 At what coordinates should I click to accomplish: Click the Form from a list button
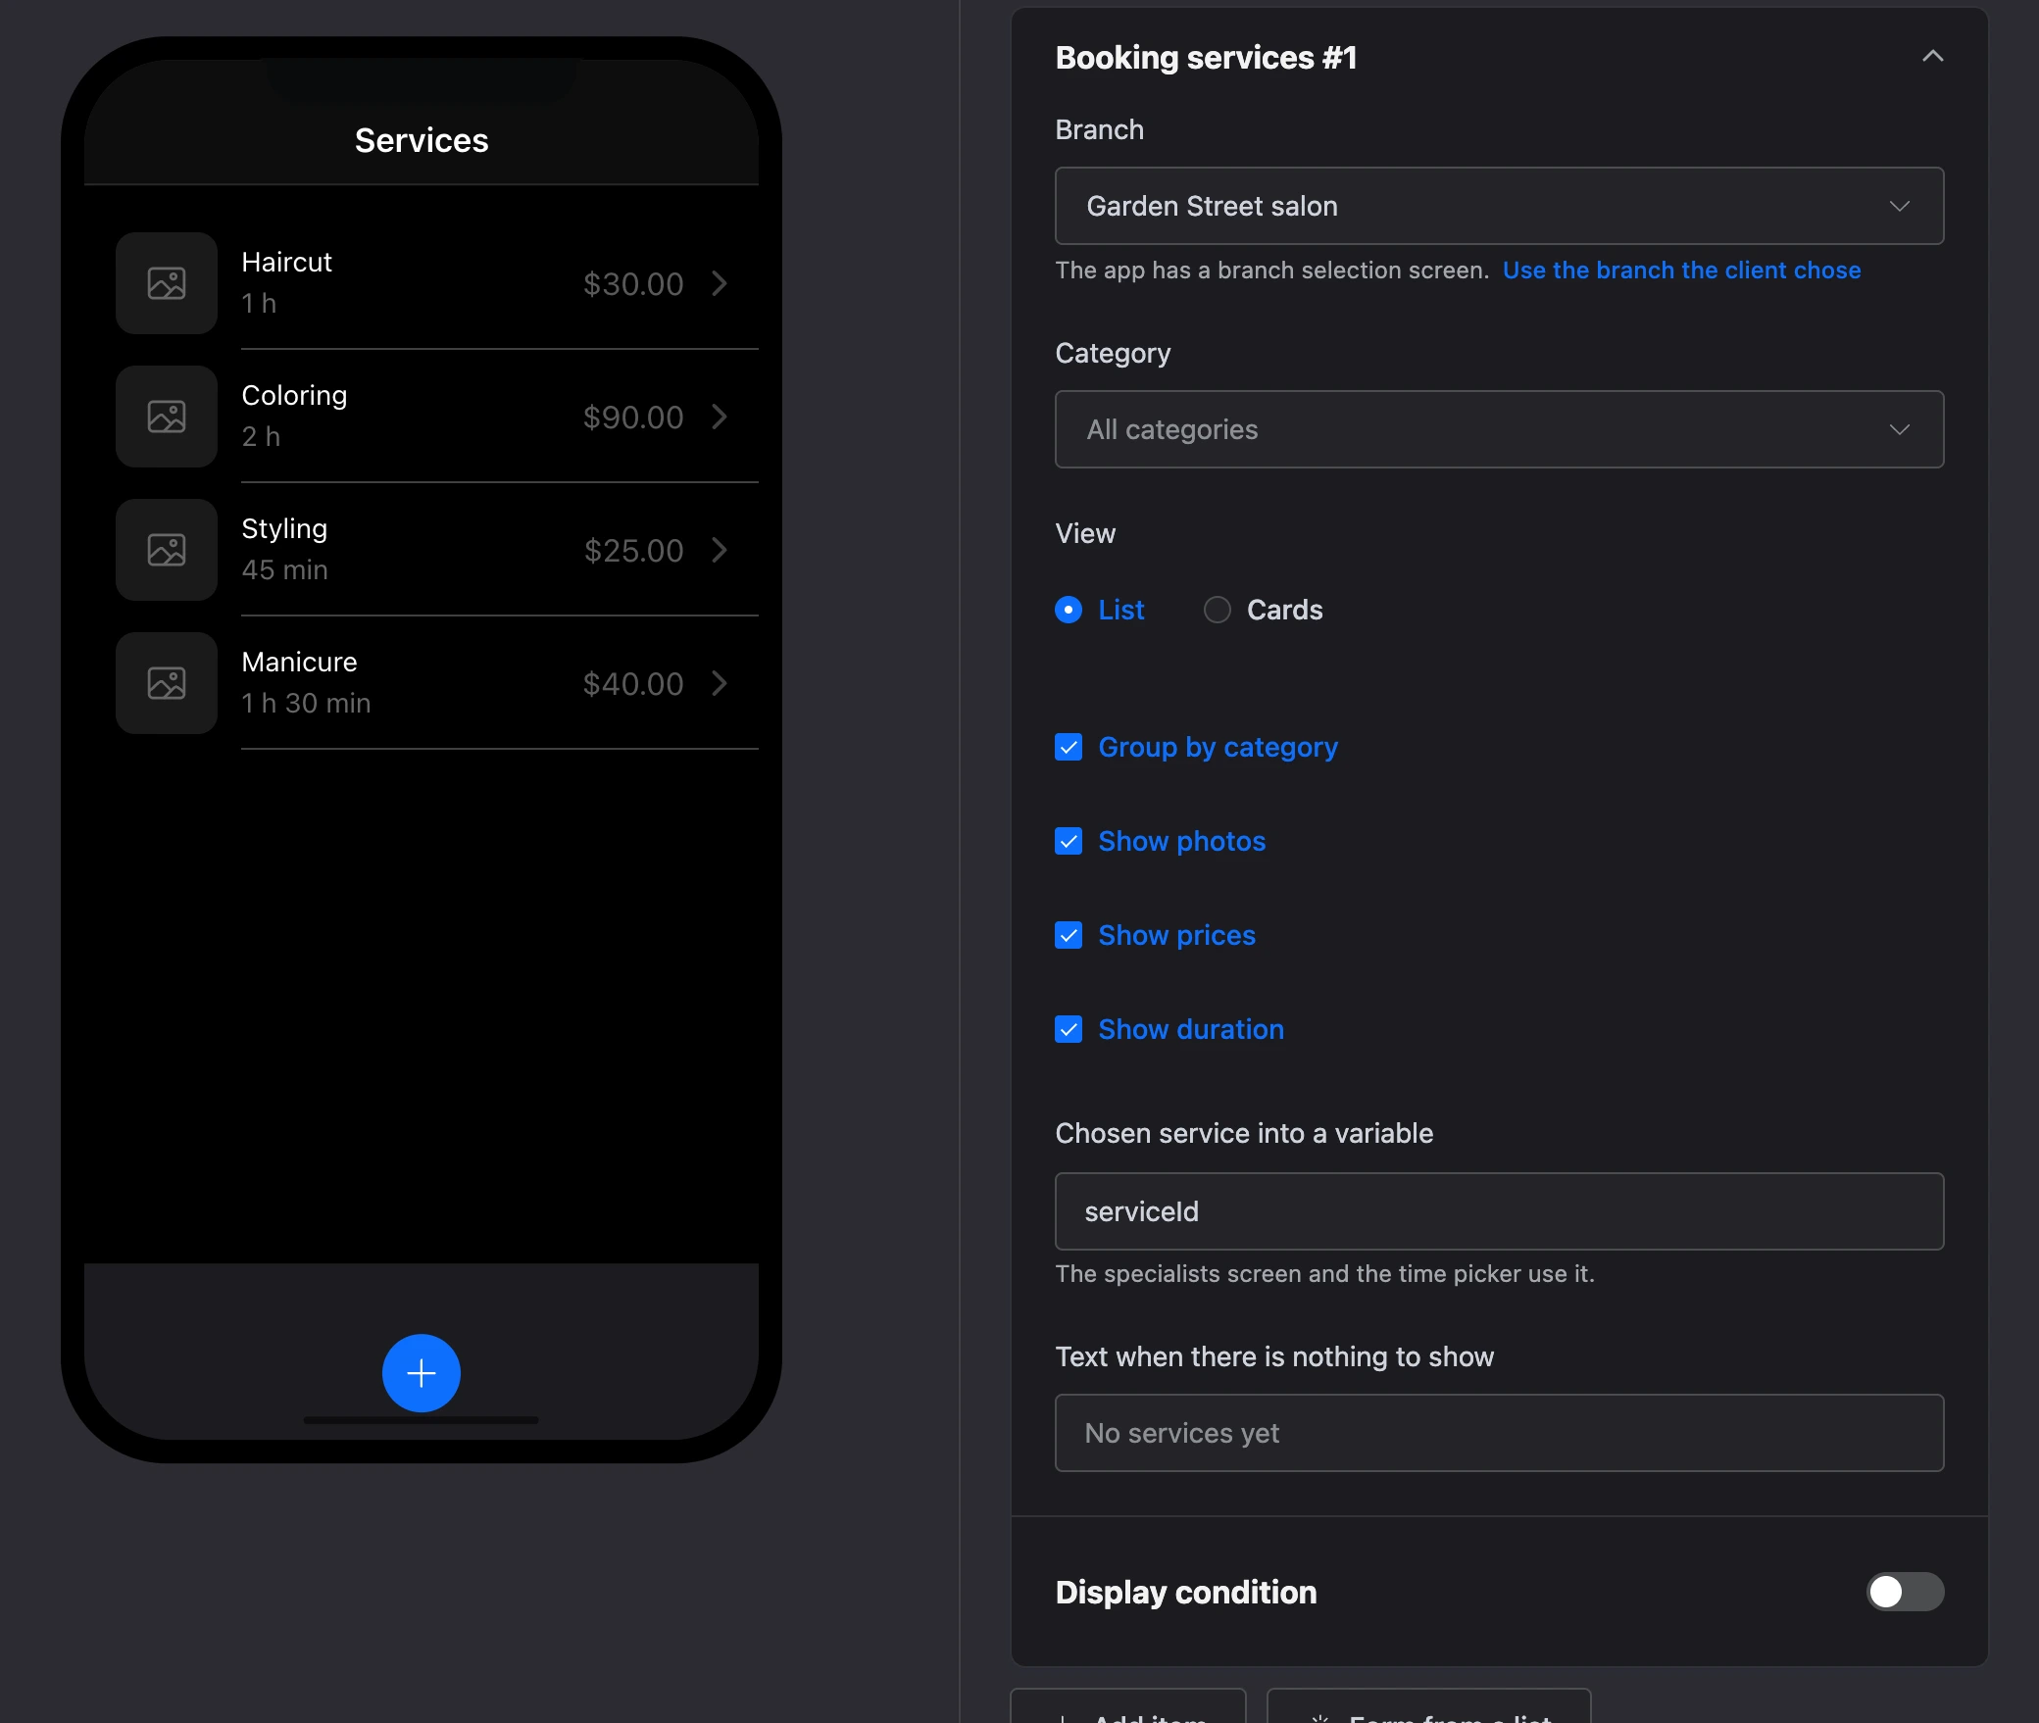pyautogui.click(x=1428, y=1707)
